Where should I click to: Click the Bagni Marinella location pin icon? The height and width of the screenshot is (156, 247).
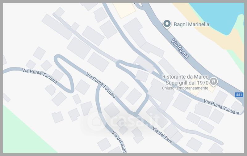pyautogui.click(x=167, y=24)
